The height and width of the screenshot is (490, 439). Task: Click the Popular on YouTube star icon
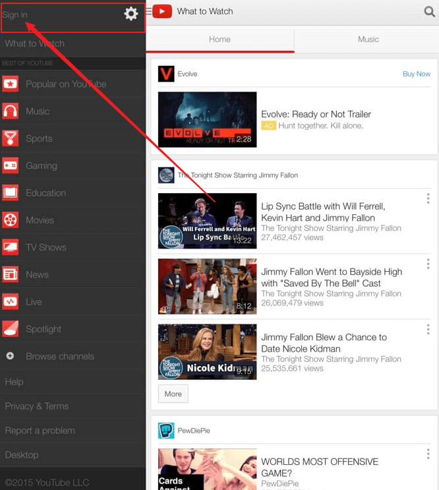click(x=10, y=84)
